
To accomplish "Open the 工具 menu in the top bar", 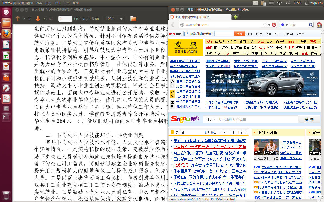I will [67, 3].
